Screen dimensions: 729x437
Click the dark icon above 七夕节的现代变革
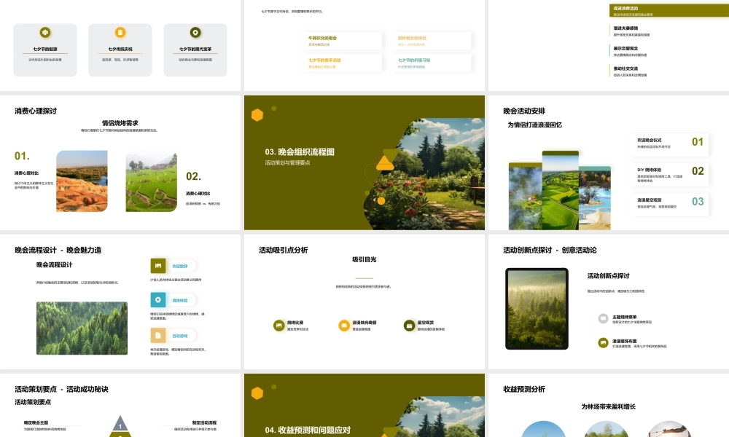coord(195,33)
